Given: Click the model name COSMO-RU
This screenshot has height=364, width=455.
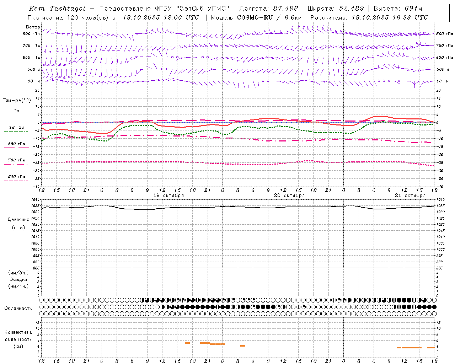Looking at the screenshot, I should tap(255, 17).
